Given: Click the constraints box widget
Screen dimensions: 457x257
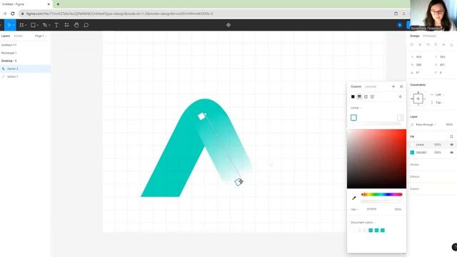Looking at the screenshot, I should tap(418, 99).
